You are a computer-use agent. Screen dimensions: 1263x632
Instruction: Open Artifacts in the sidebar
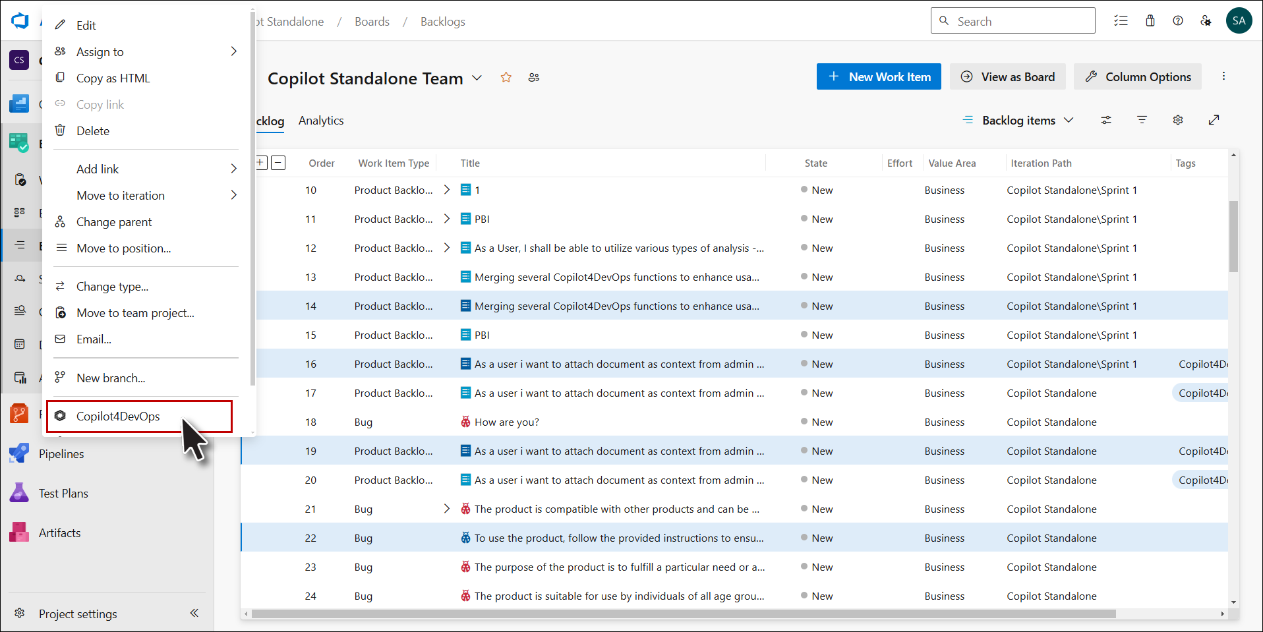tap(59, 532)
